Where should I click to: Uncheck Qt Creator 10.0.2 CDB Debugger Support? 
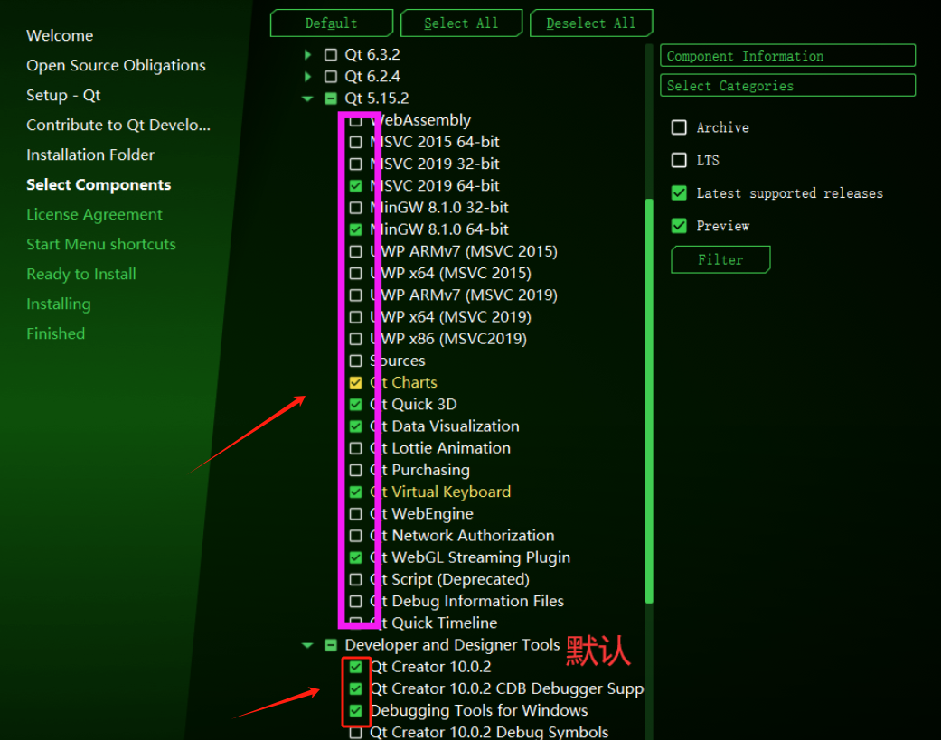[x=356, y=688]
